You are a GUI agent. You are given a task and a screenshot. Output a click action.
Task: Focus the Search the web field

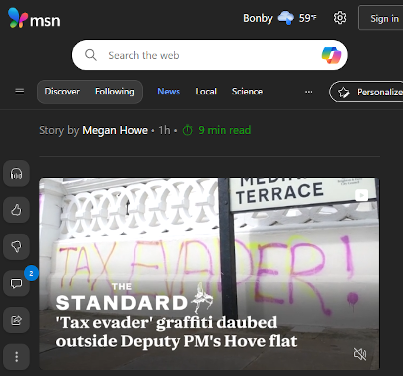point(210,55)
